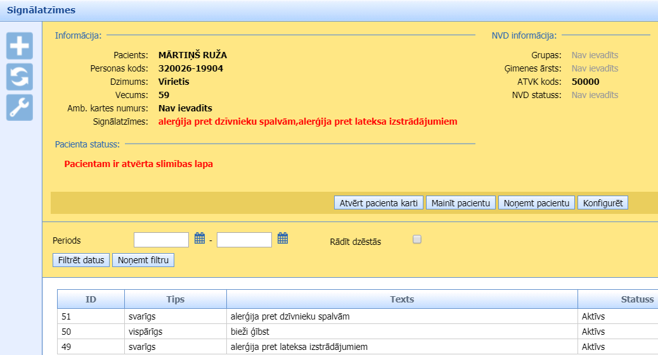Click the Texts column header
The width and height of the screenshot is (658, 355).
[x=402, y=299]
